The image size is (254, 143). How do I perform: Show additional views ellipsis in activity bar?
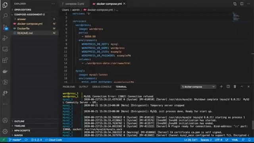[x=5, y=104]
